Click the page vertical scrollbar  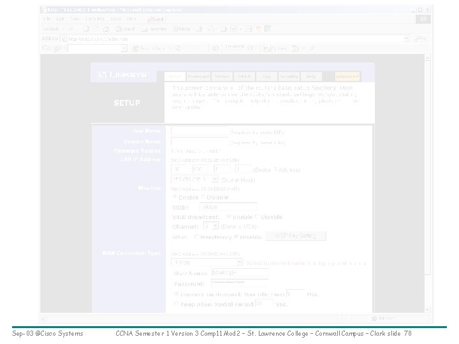click(x=427, y=183)
